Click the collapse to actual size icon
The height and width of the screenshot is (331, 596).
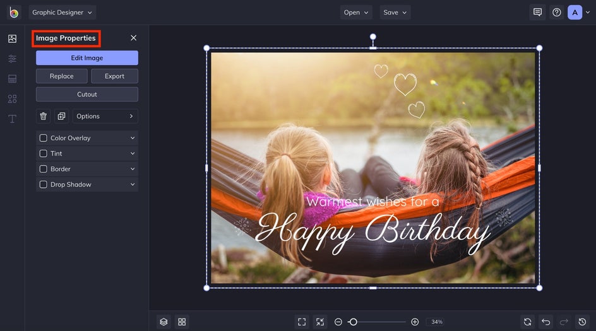pyautogui.click(x=320, y=322)
